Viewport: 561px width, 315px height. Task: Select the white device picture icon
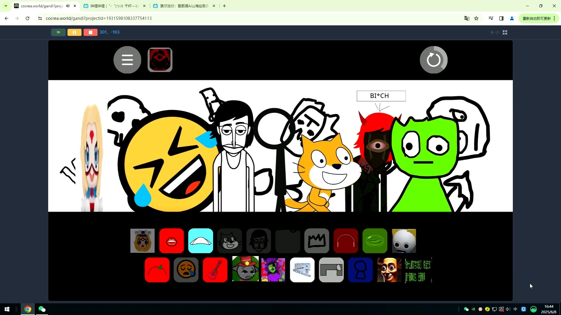302,270
